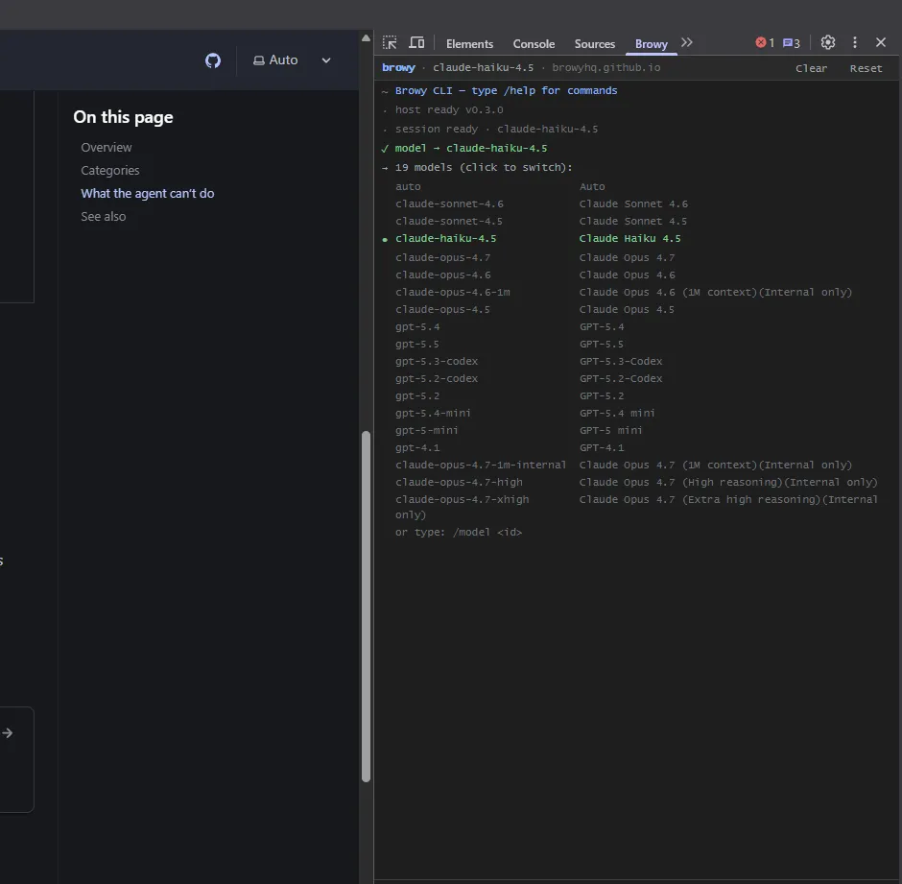Open the GitHub repository icon
Screen dimensions: 902x884
tap(213, 60)
